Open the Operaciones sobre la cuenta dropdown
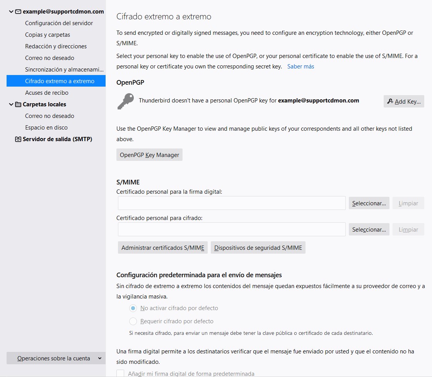This screenshot has width=432, height=377. (56, 358)
